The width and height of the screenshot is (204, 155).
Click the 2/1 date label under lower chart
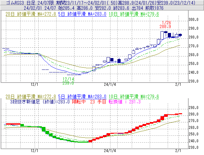tap(178, 150)
